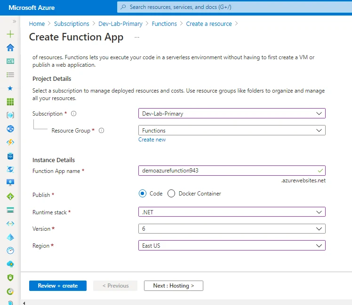
Task: Click the green plus Create a resource icon
Action: (x=10, y=34)
